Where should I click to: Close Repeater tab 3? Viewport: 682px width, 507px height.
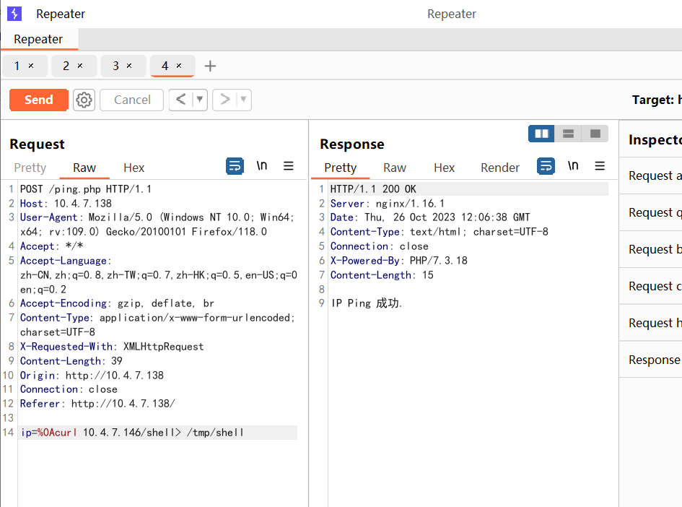(x=129, y=66)
